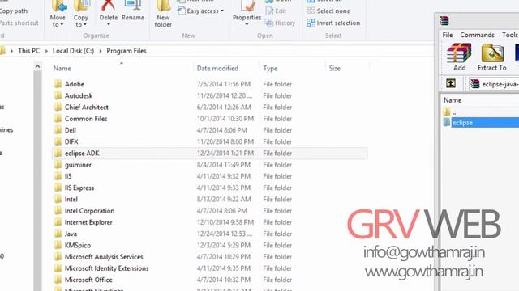Click Copy path
519x291 pixels.
coord(14,11)
